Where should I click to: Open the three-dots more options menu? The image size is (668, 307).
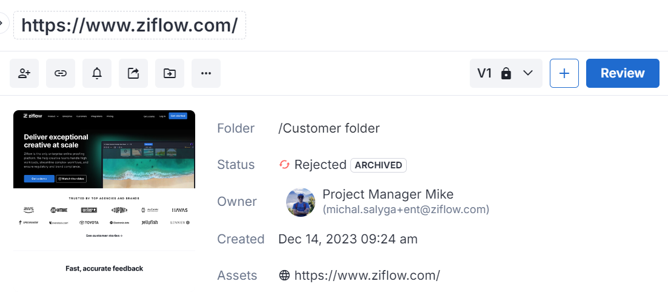[x=206, y=73]
